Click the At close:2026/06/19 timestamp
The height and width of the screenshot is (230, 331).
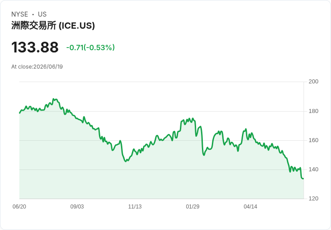(37, 67)
